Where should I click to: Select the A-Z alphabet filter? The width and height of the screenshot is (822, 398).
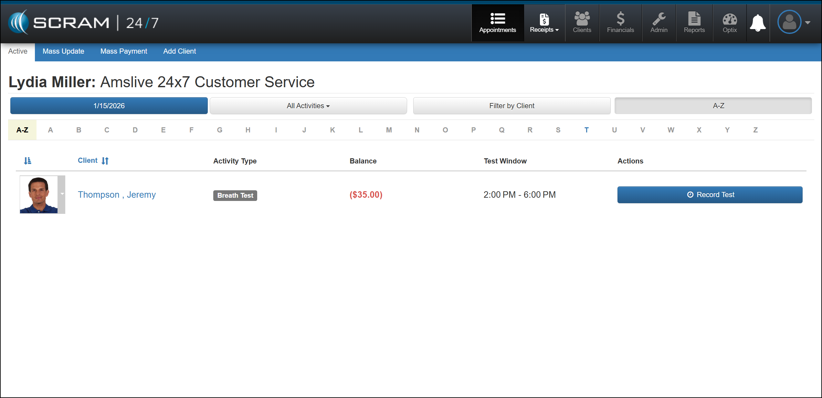(x=22, y=130)
